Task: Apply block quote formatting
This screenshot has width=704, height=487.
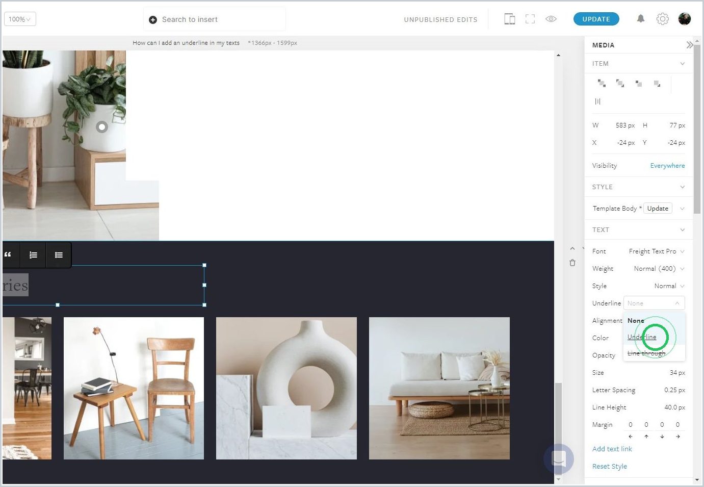Action: (x=8, y=254)
